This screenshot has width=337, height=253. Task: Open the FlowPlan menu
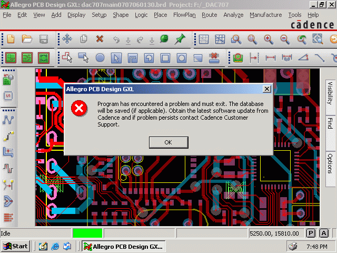pos(184,15)
